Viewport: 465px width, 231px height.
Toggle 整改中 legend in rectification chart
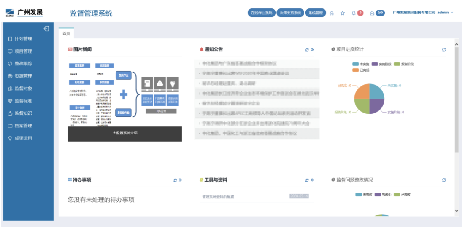point(383,195)
